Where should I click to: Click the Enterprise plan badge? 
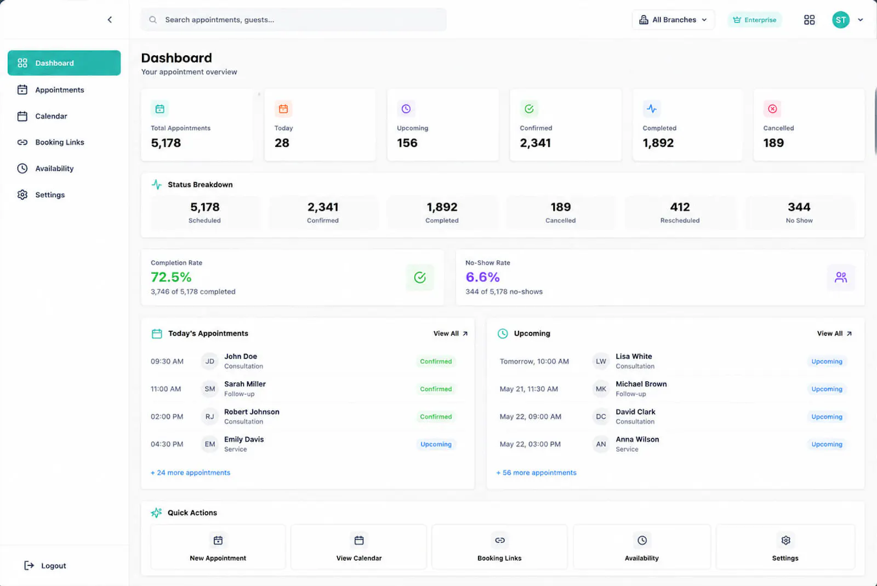(755, 20)
